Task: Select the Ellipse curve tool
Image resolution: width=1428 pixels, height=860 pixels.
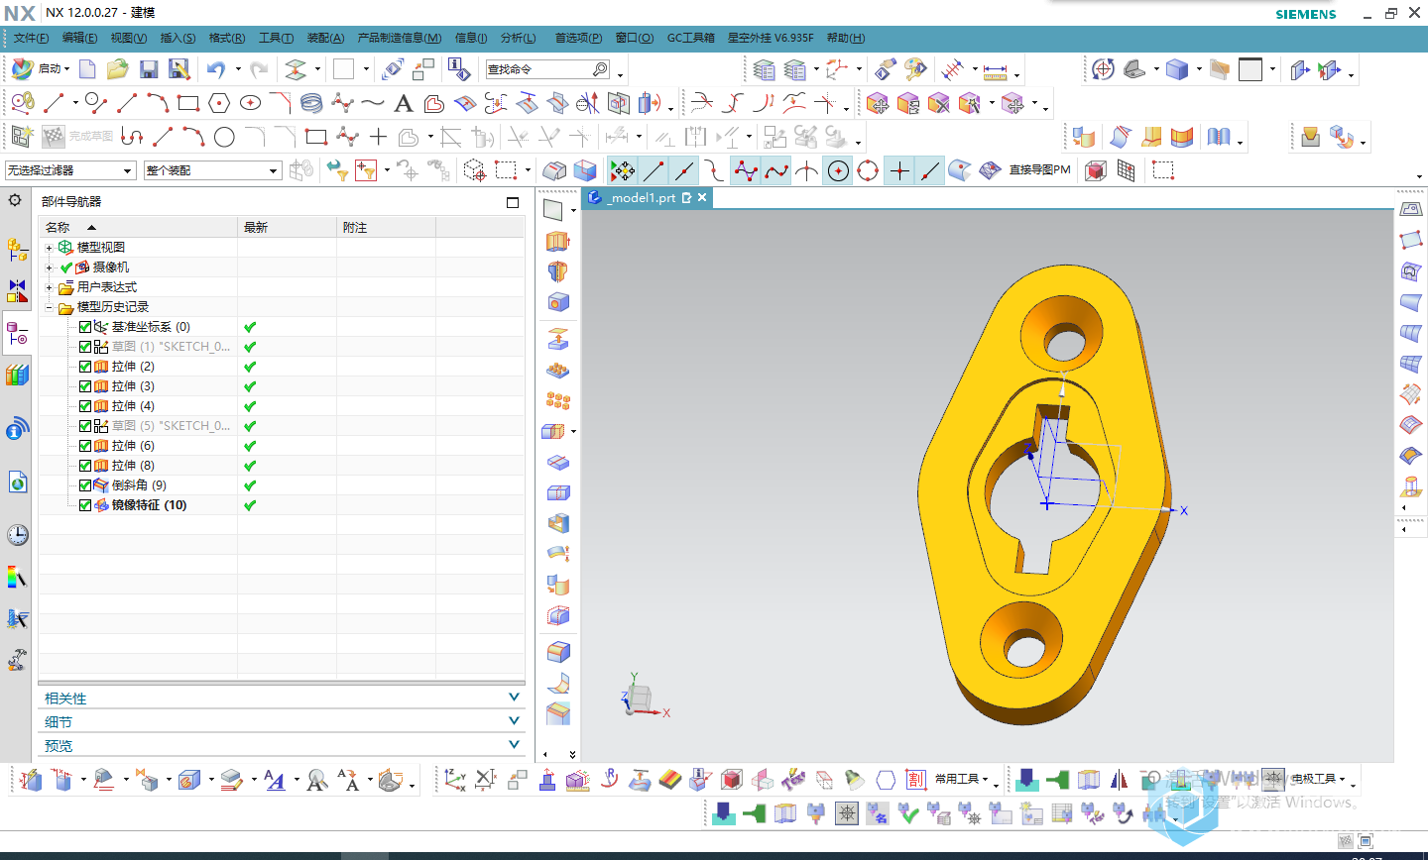Action: coord(250,103)
